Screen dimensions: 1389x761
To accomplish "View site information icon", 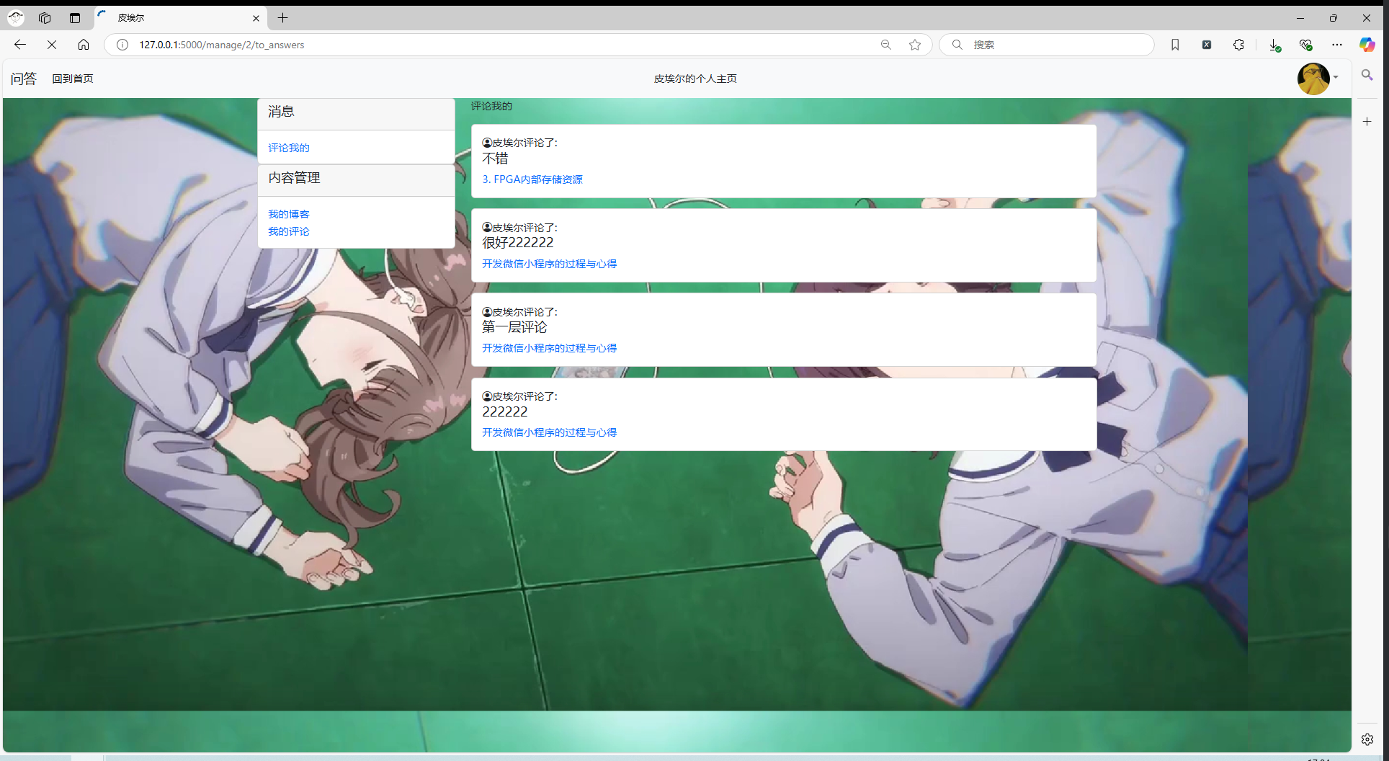I will (x=122, y=45).
